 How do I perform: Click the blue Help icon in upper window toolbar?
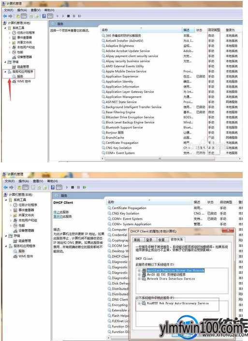(x=44, y=16)
